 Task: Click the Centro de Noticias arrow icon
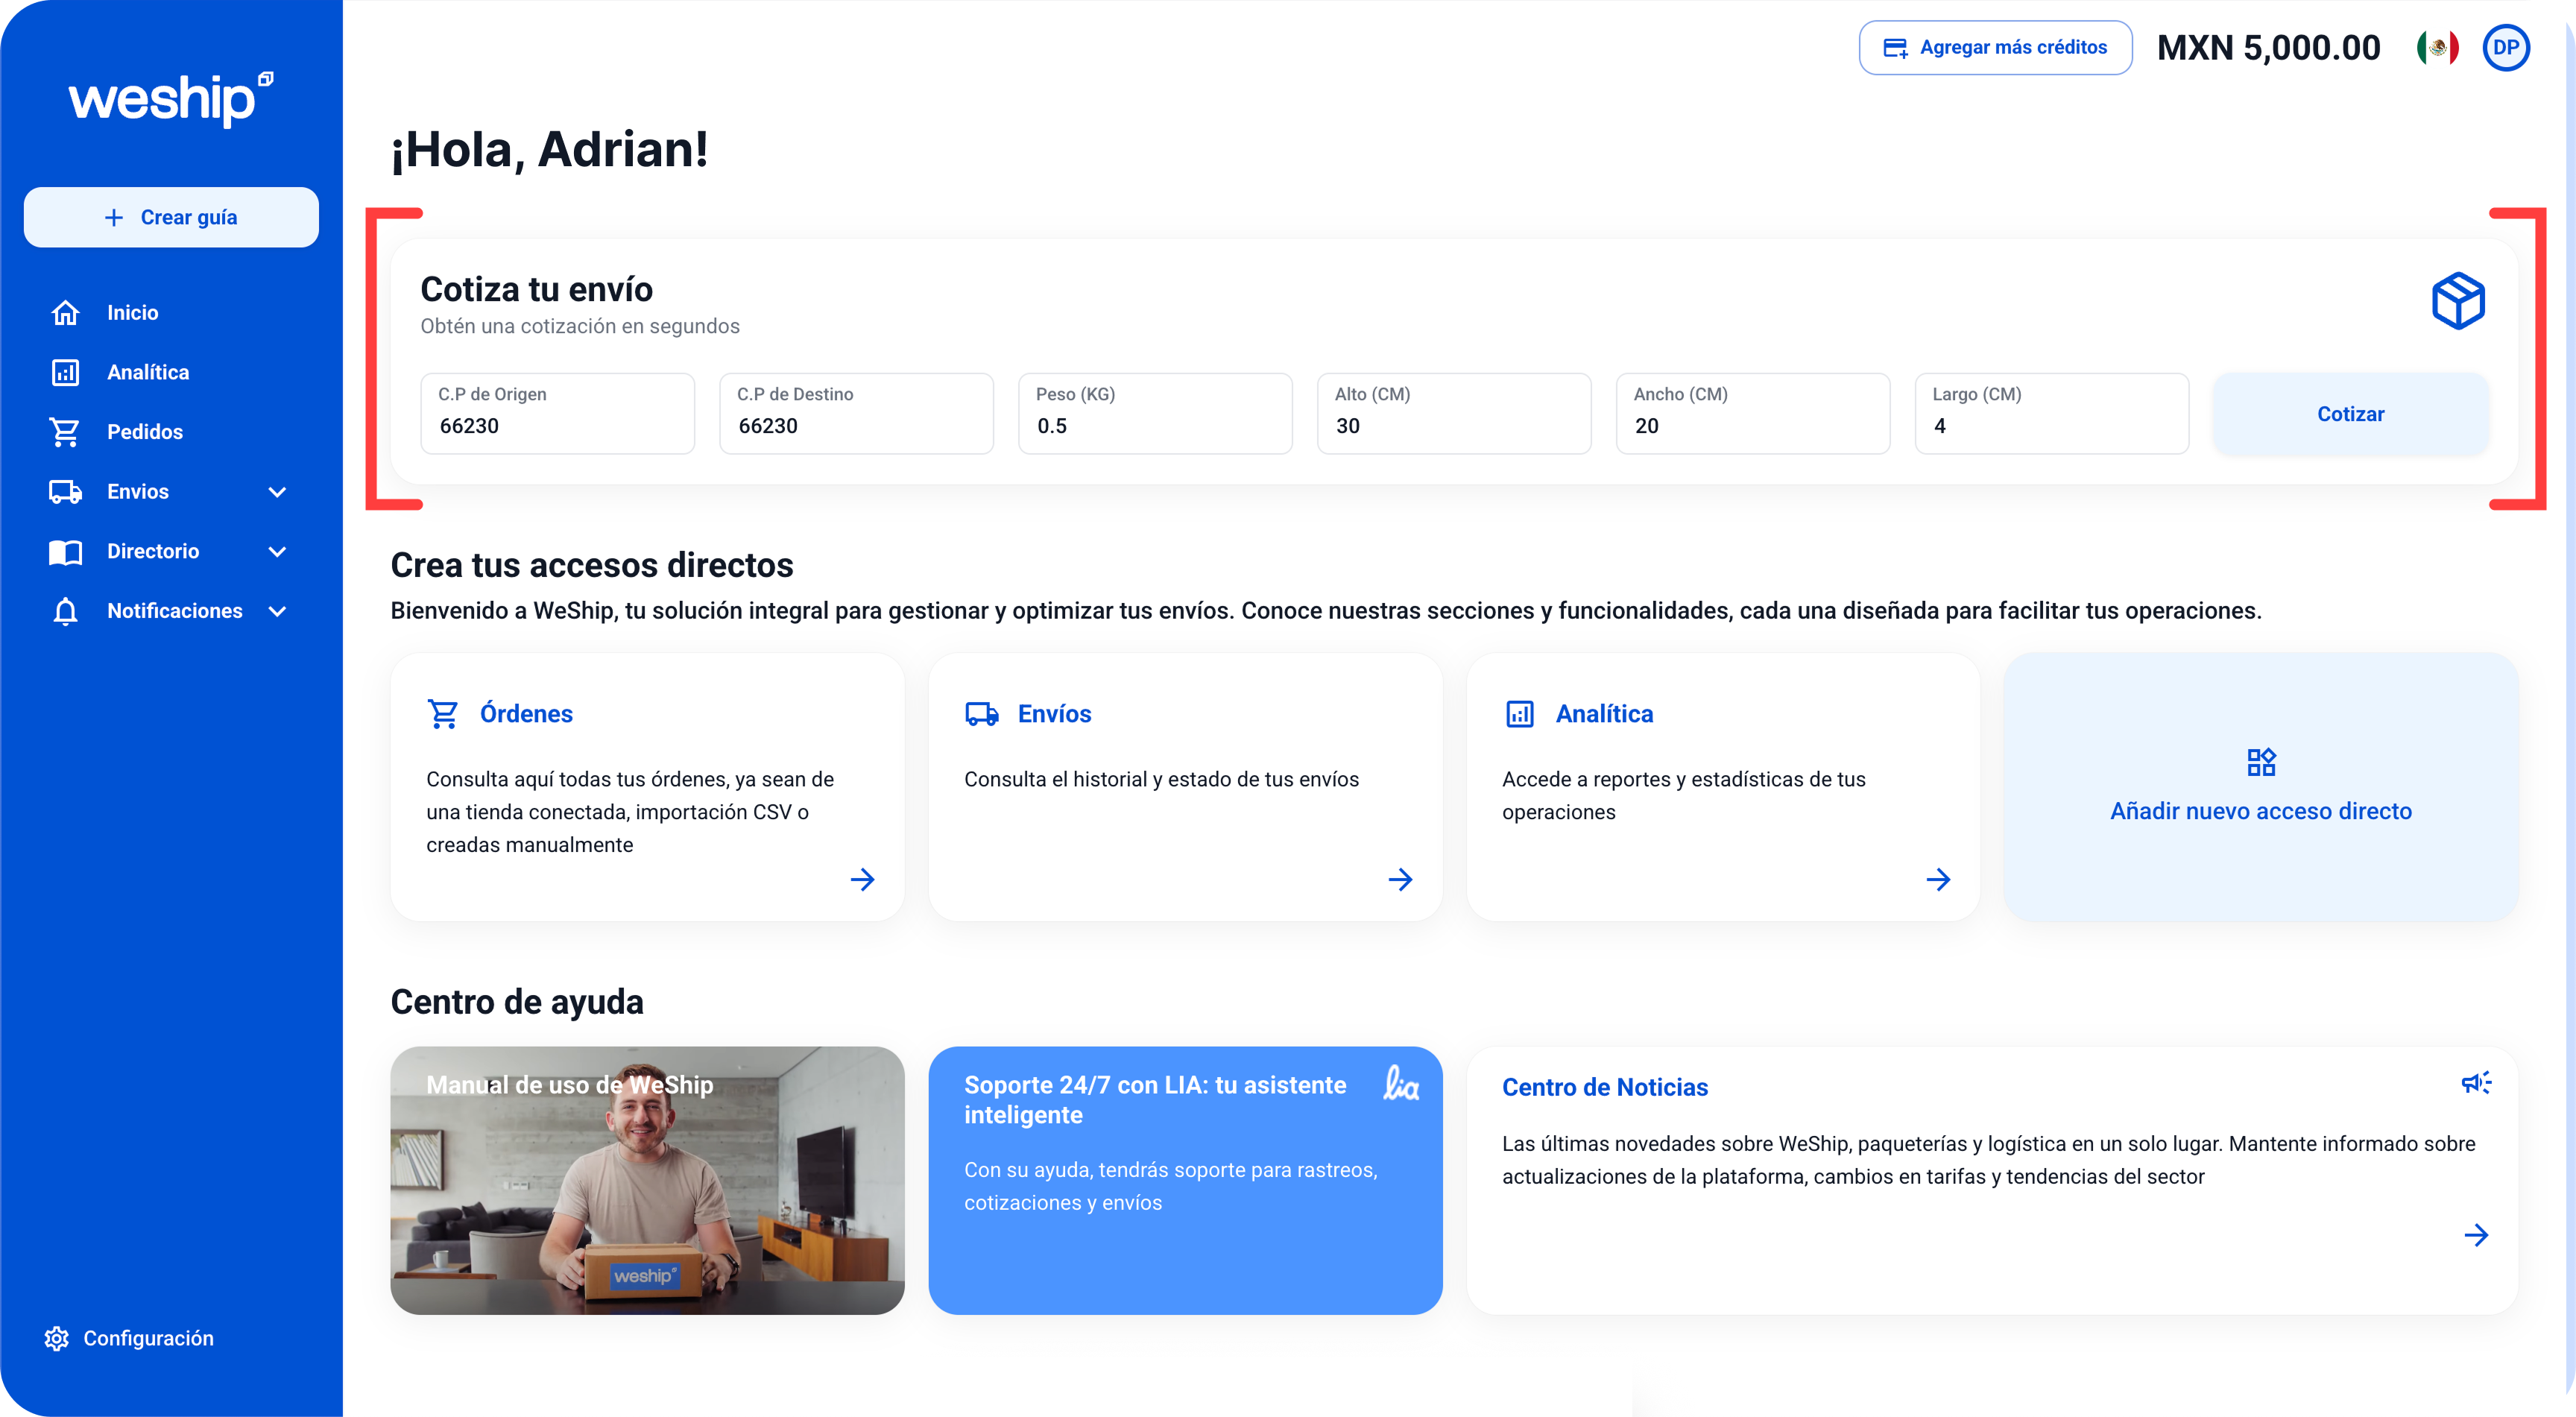pos(2476,1235)
